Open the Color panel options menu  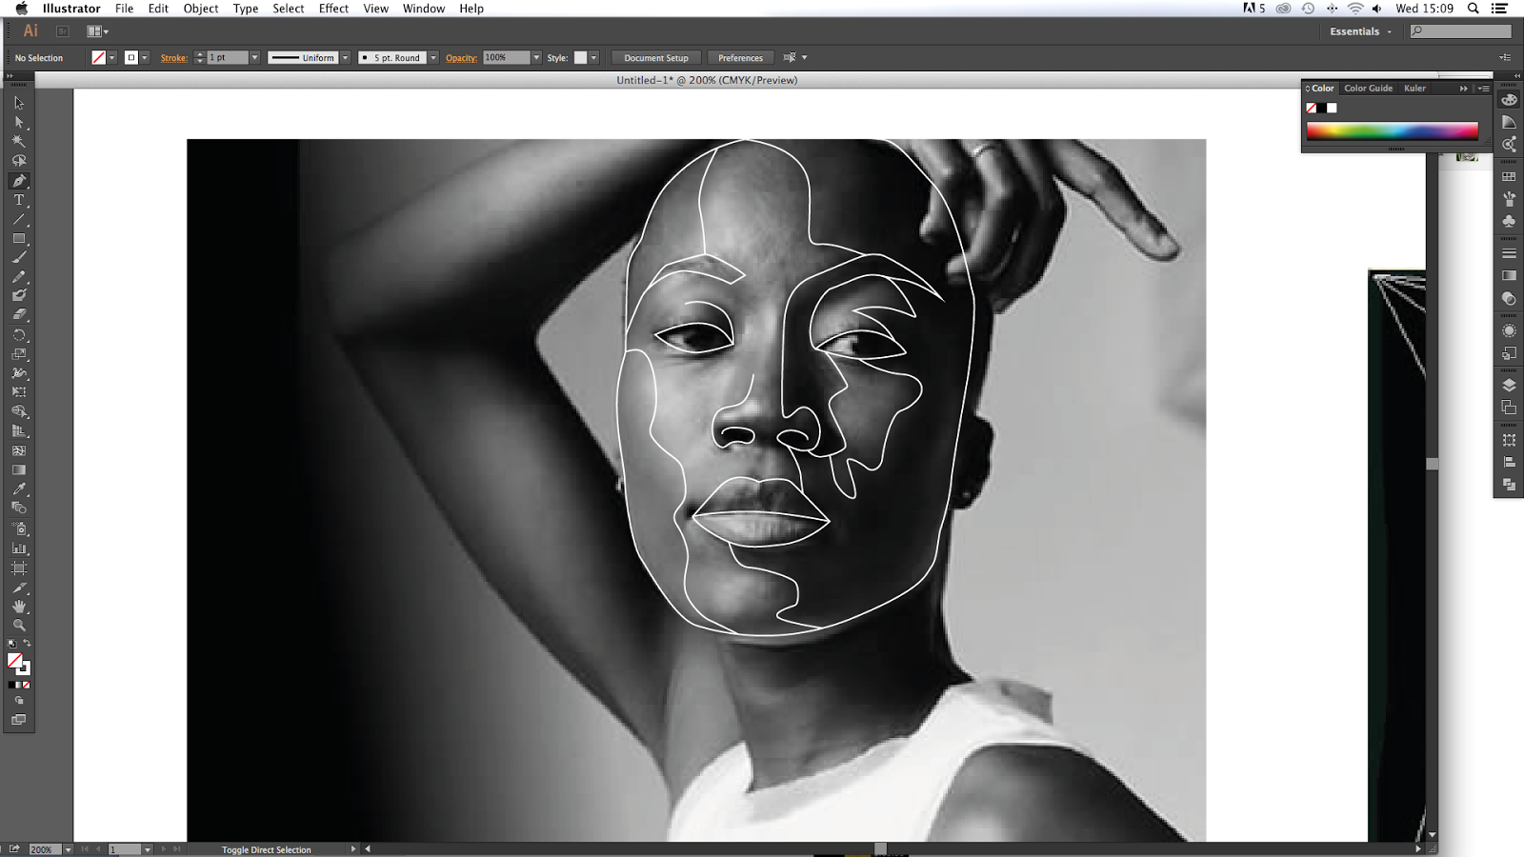pyautogui.click(x=1484, y=89)
